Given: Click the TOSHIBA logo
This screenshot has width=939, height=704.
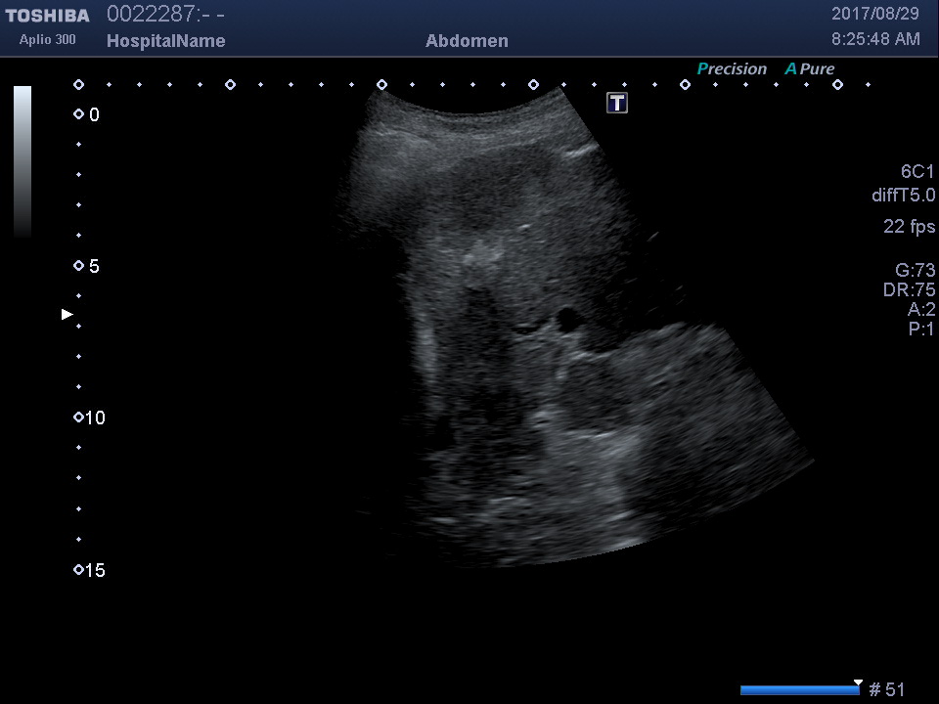Looking at the screenshot, I should pos(47,16).
